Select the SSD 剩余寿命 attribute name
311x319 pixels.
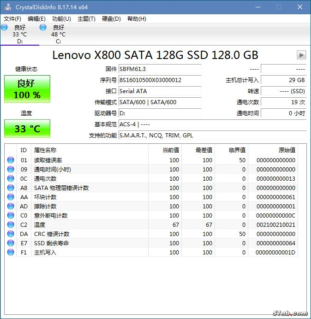coord(51,243)
